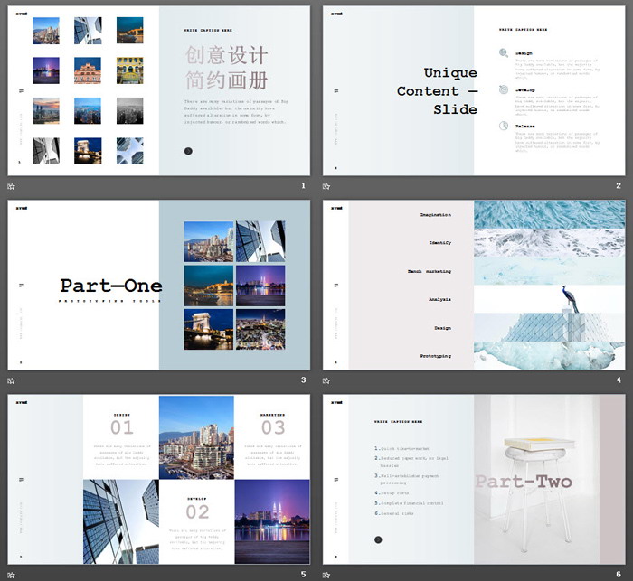Click the transition star icon below slide 3
The width and height of the screenshot is (633, 581).
coord(11,380)
